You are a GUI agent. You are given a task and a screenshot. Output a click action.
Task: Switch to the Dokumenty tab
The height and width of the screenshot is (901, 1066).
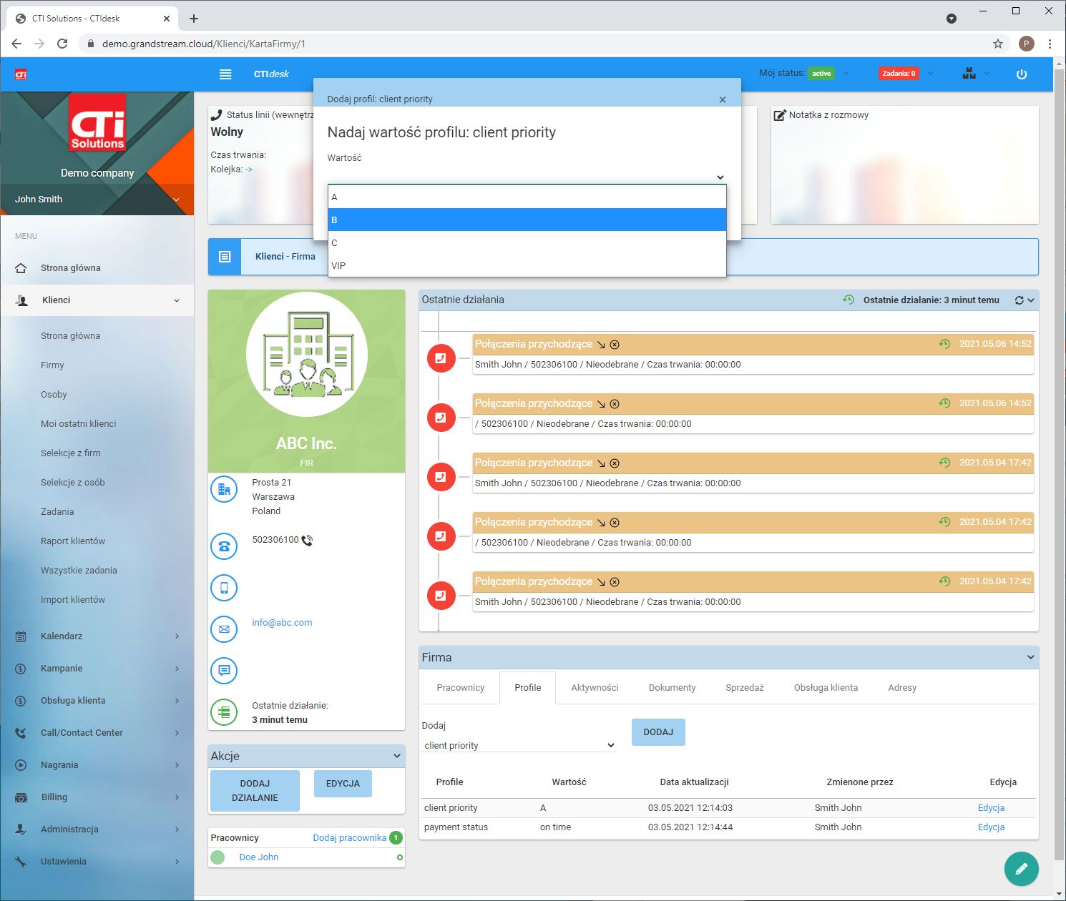pyautogui.click(x=672, y=687)
